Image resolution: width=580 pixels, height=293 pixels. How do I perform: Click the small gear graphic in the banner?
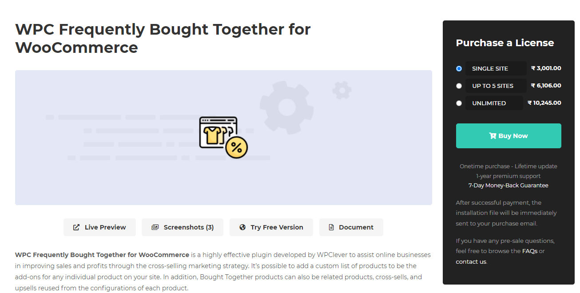pos(341,90)
